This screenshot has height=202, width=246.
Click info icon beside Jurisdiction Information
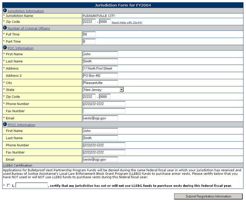5,11
